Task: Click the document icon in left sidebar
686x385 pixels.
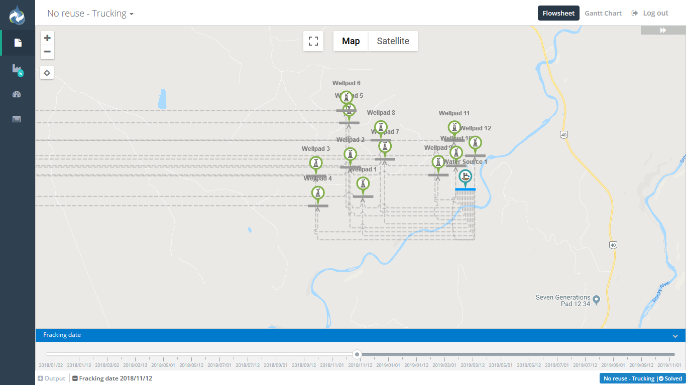Action: pyautogui.click(x=18, y=43)
